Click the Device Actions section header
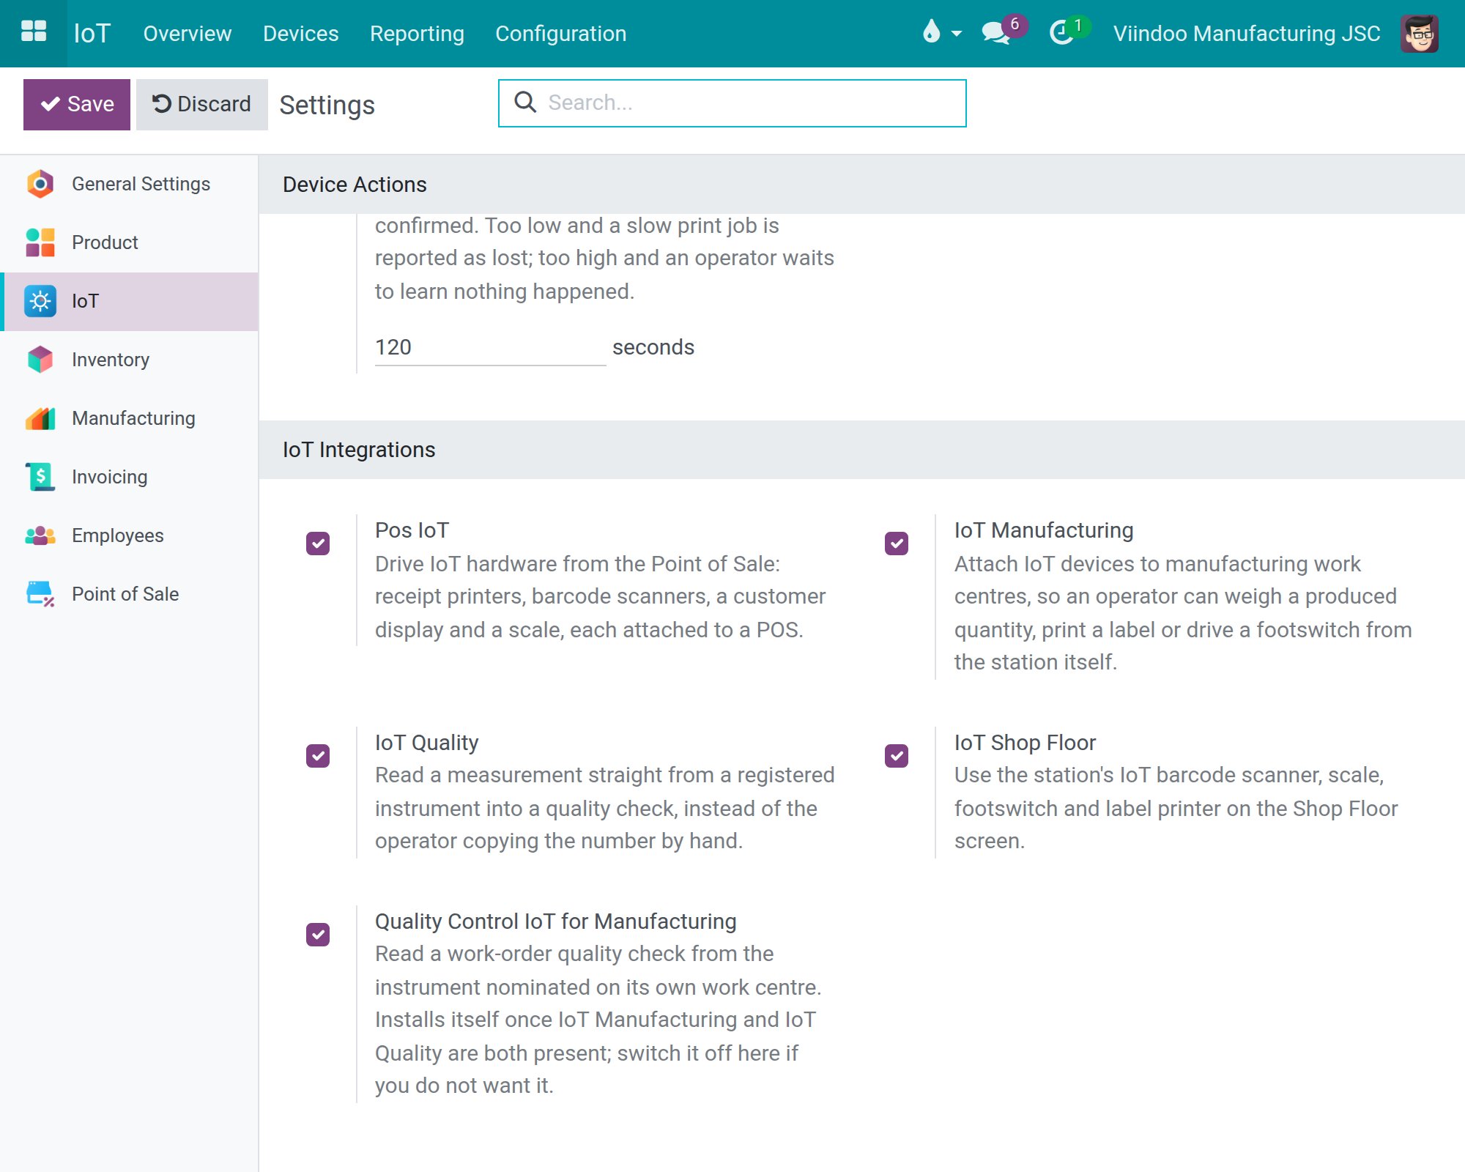The image size is (1465, 1172). point(355,185)
